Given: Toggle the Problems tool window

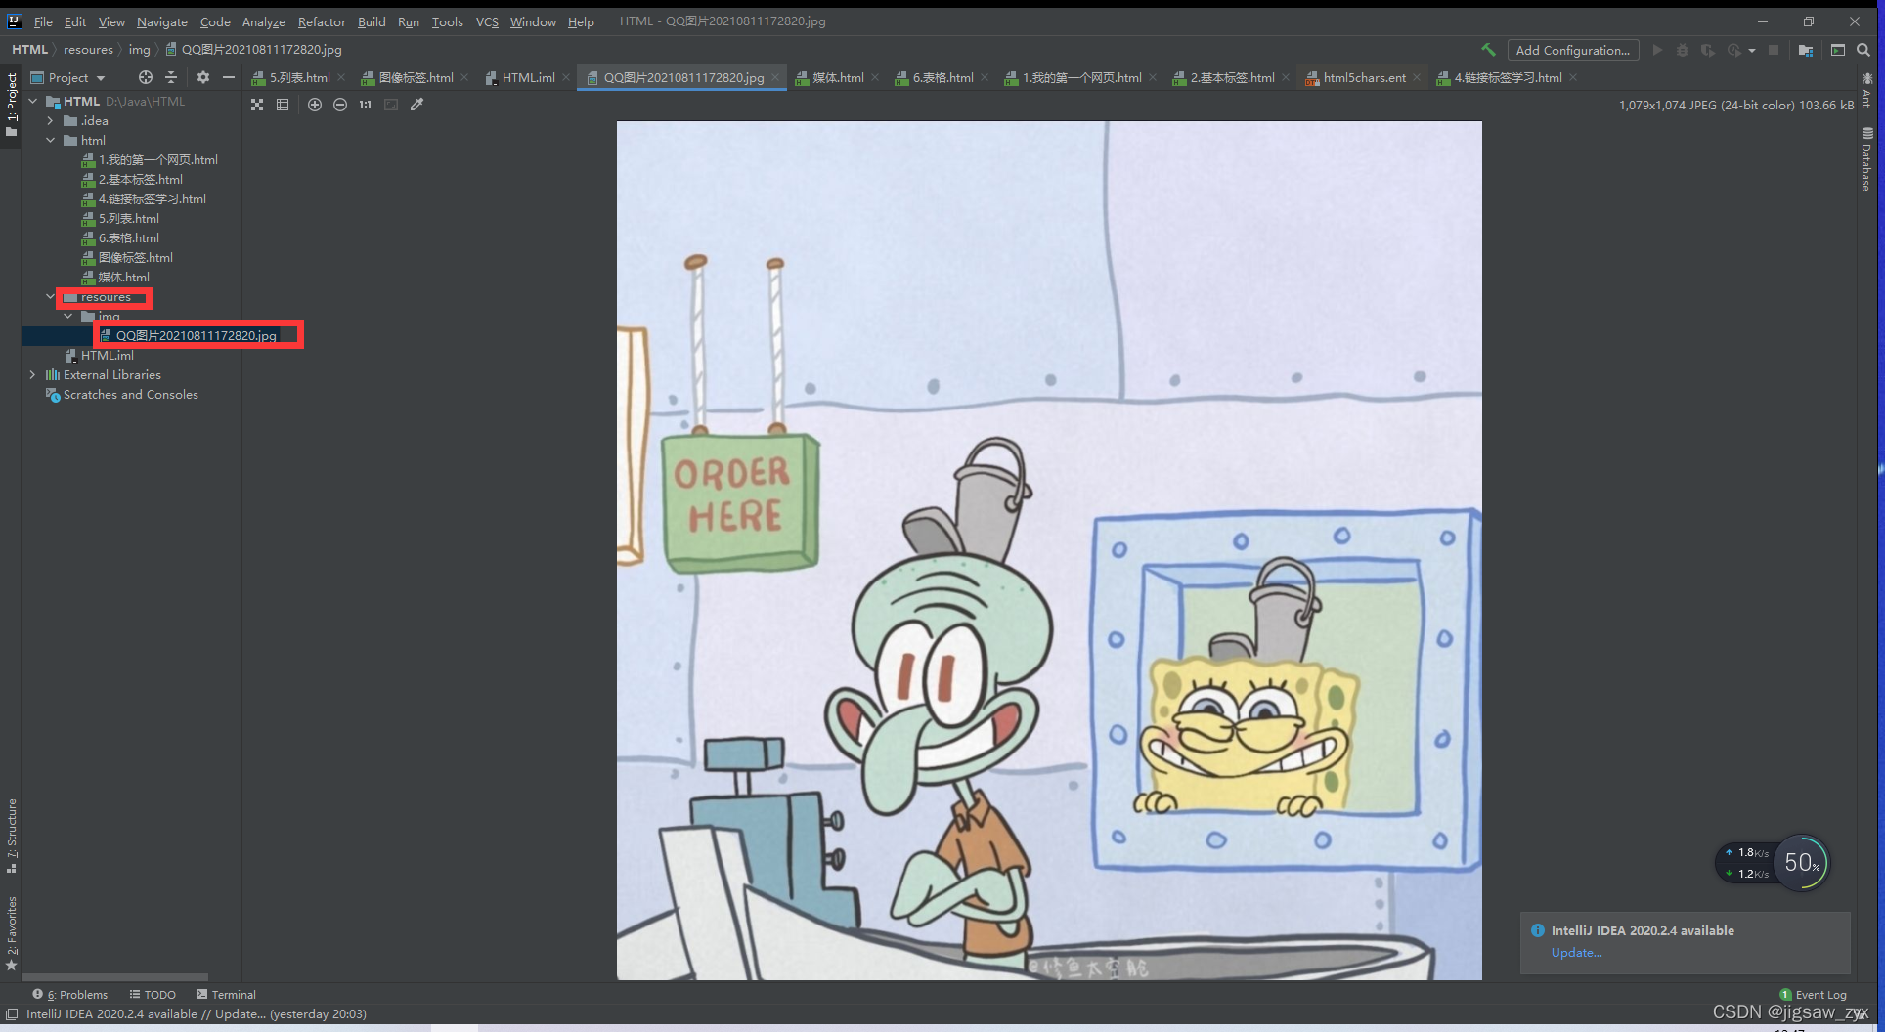Looking at the screenshot, I should coord(69,994).
